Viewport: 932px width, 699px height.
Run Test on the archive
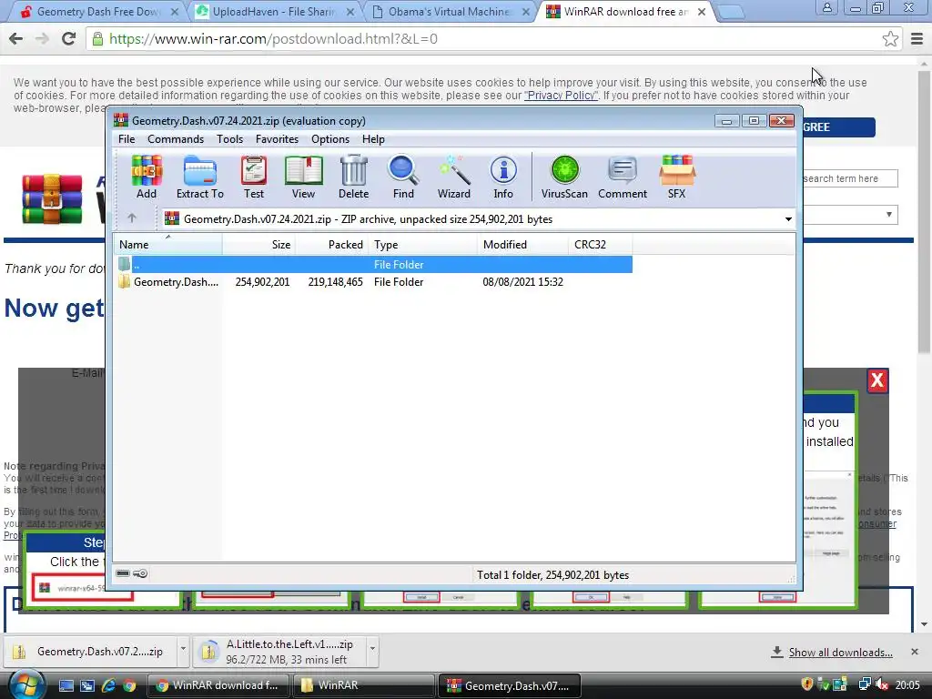(254, 177)
